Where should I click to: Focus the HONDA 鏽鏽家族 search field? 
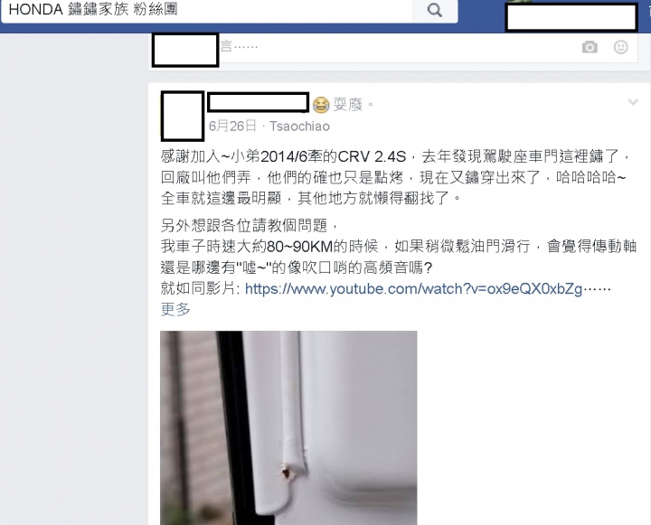206,10
